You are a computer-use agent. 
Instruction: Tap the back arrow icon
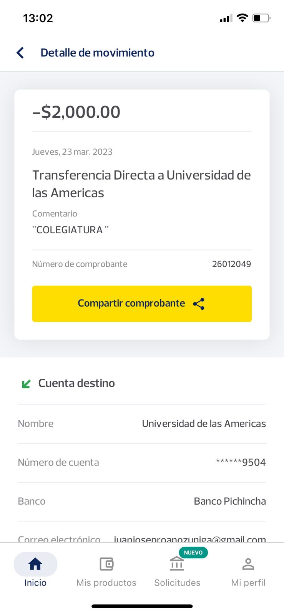[20, 53]
